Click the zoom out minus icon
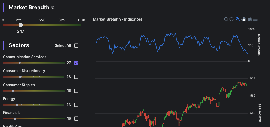Screen dimensions: 270x127 [x=231, y=19]
